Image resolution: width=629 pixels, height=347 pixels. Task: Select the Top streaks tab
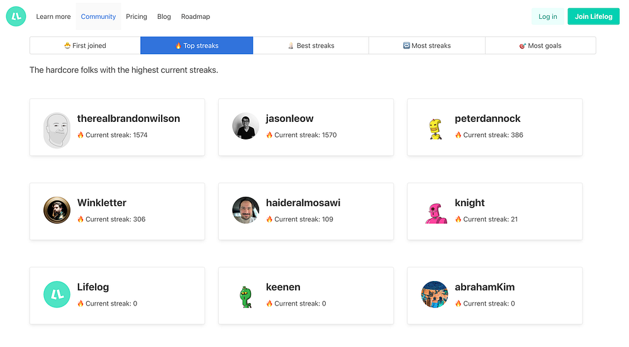196,46
